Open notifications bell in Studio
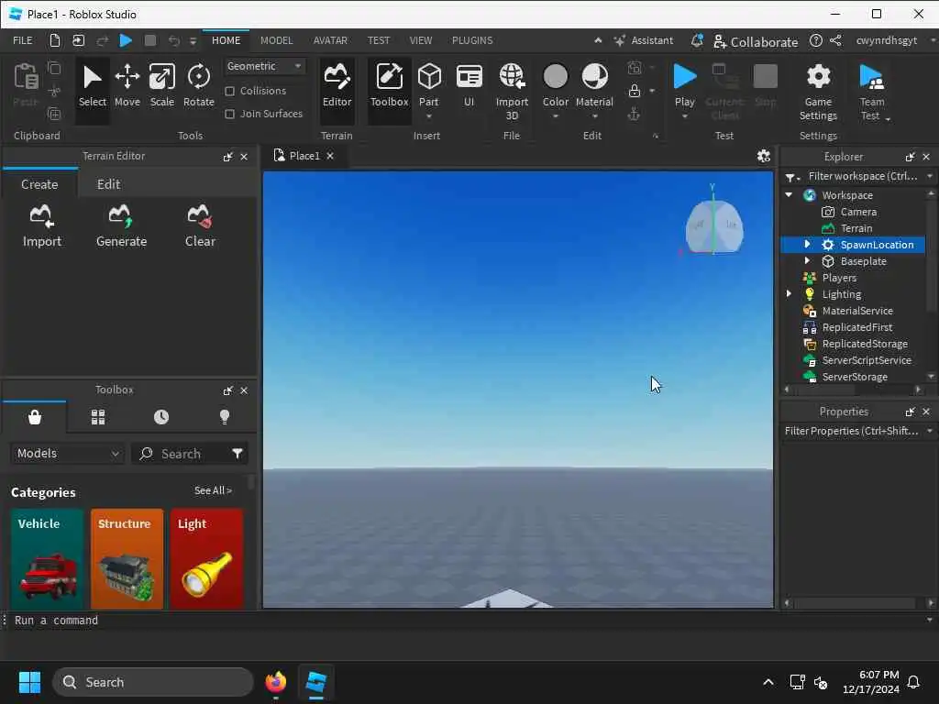The image size is (939, 704). (x=697, y=40)
